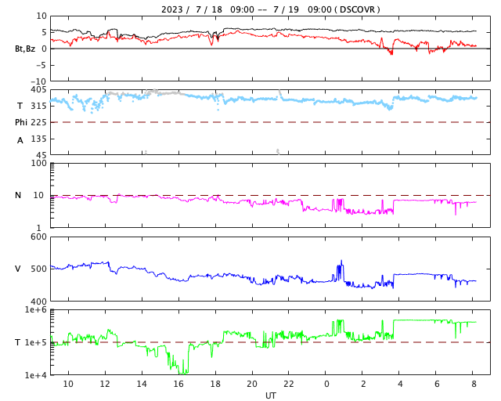Screen dimensions: 501x401
Task: Click the '135' tick label on Phi panel
Action: tap(38, 139)
